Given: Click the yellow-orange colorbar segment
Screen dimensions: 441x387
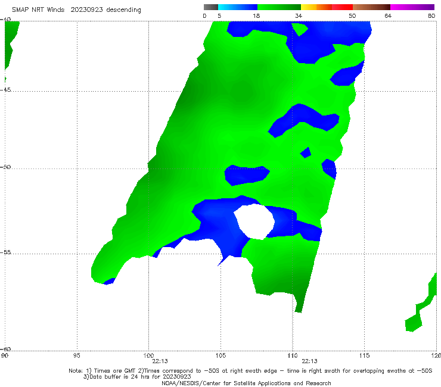Looking at the screenshot, I should pos(316,7).
